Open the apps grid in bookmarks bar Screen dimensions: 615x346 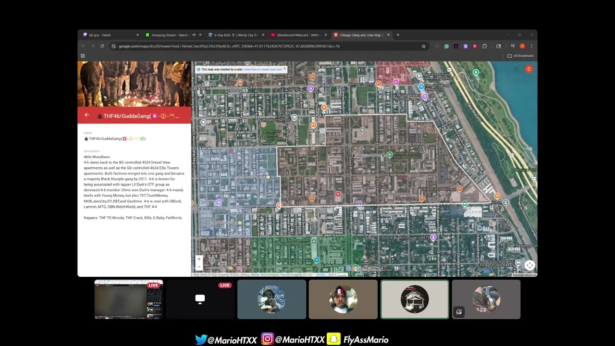[83, 56]
